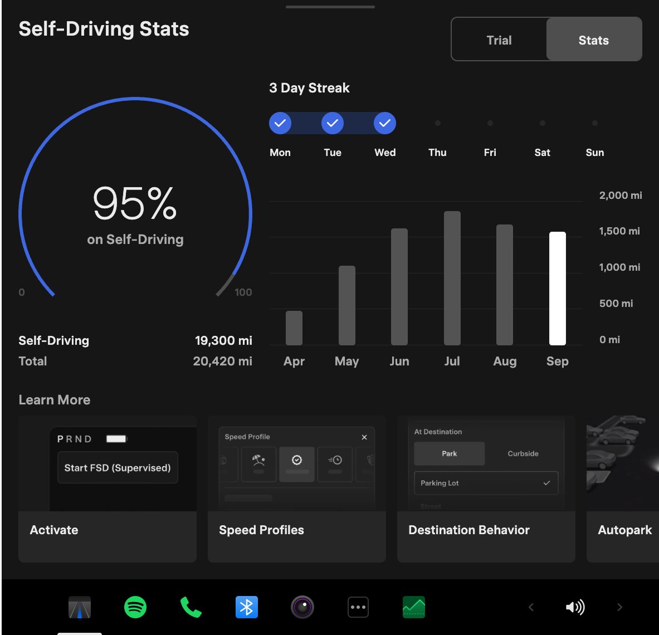Viewport: 659px width, 635px height.
Task: Toggle Thursday's empty streak dot
Action: (437, 123)
